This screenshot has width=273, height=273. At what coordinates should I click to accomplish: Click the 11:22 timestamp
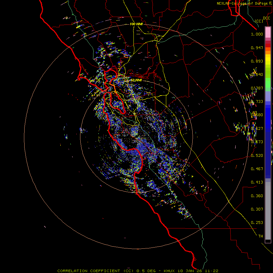click(x=211, y=271)
